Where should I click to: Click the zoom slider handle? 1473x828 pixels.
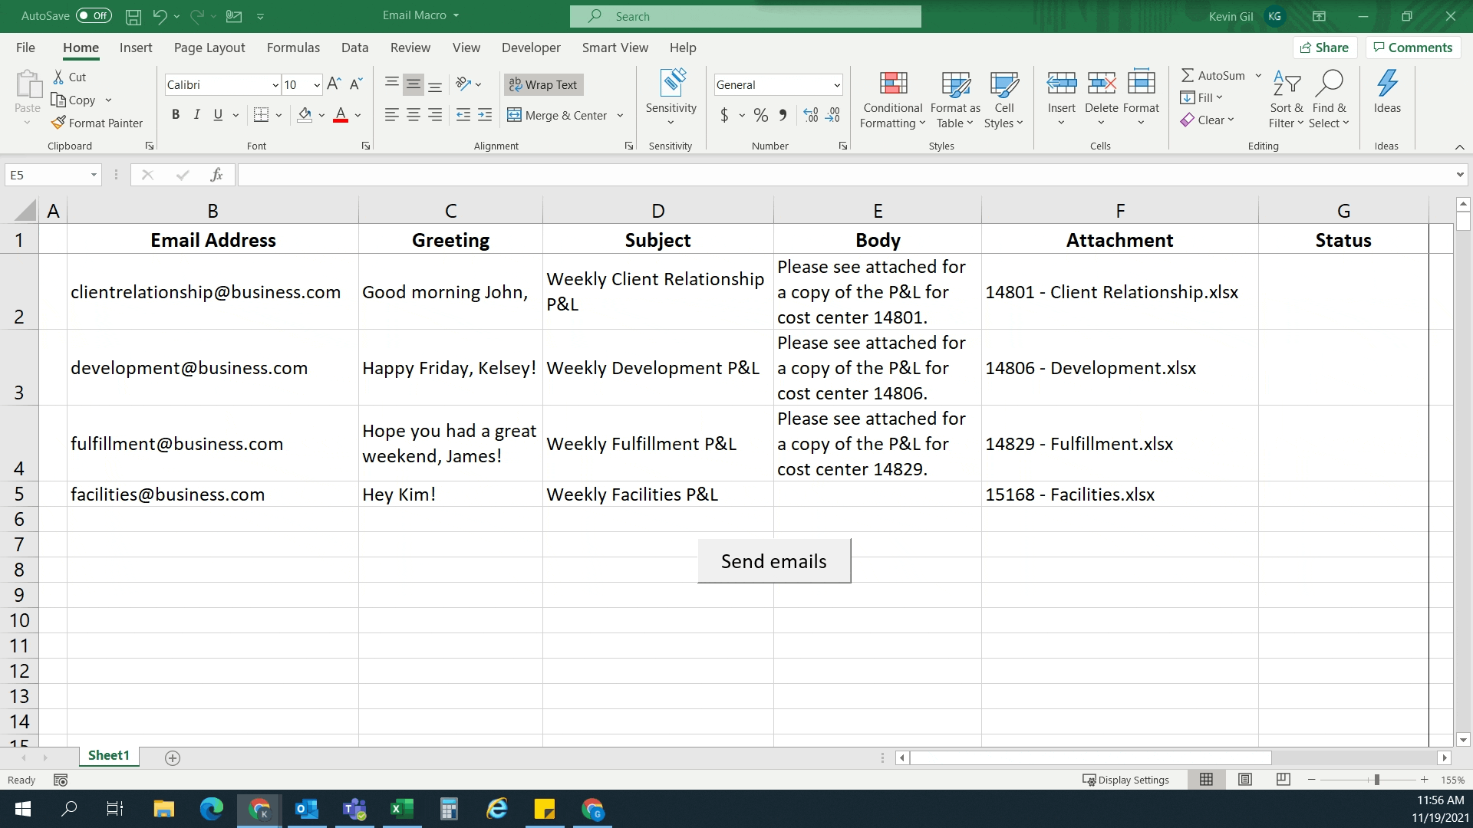(1376, 780)
